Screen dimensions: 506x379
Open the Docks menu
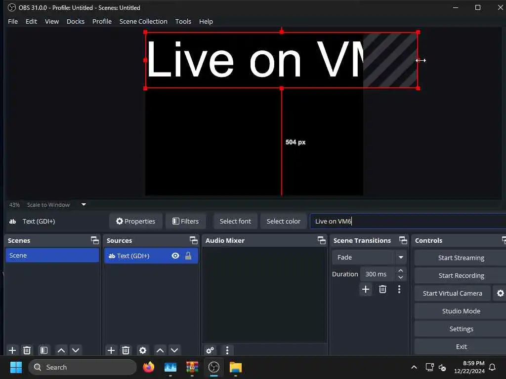click(76, 21)
